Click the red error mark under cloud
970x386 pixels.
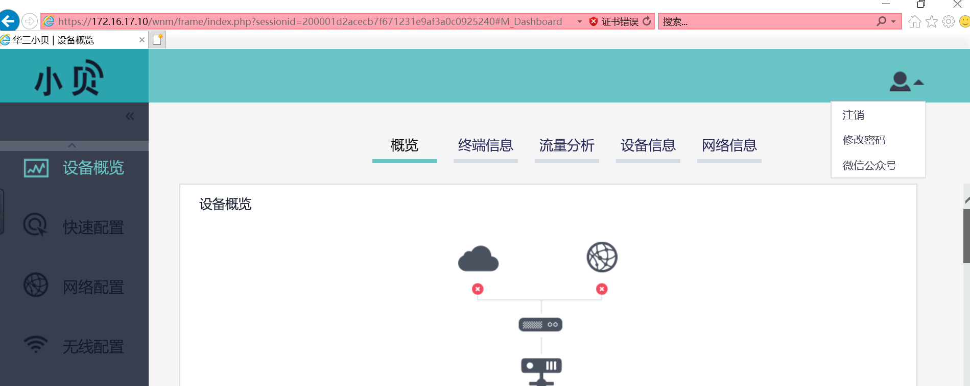(478, 289)
